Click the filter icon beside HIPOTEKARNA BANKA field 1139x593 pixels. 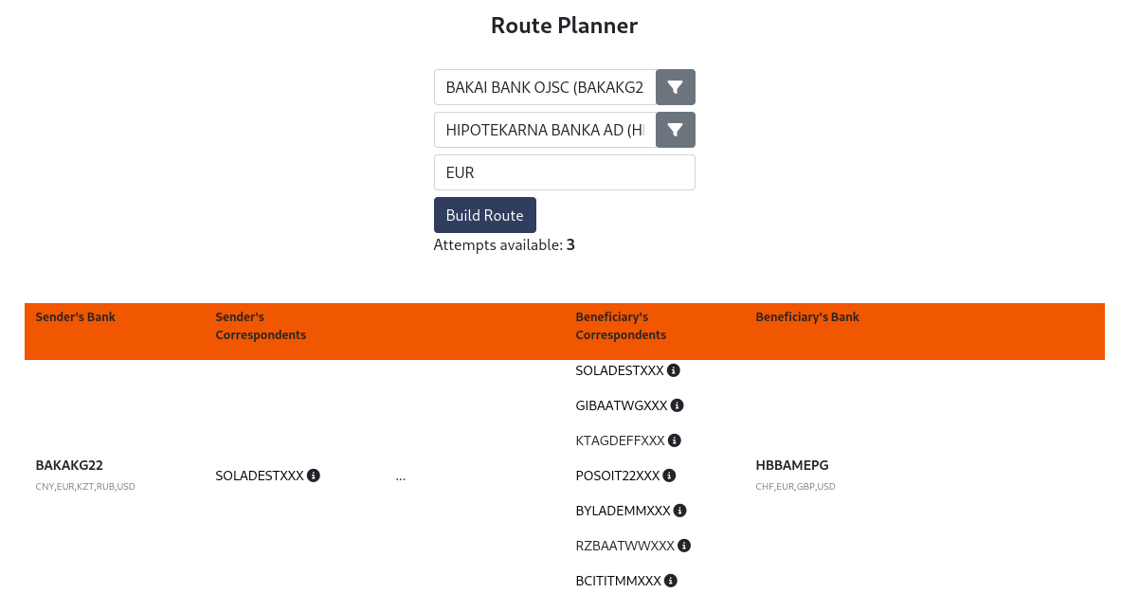coord(675,130)
